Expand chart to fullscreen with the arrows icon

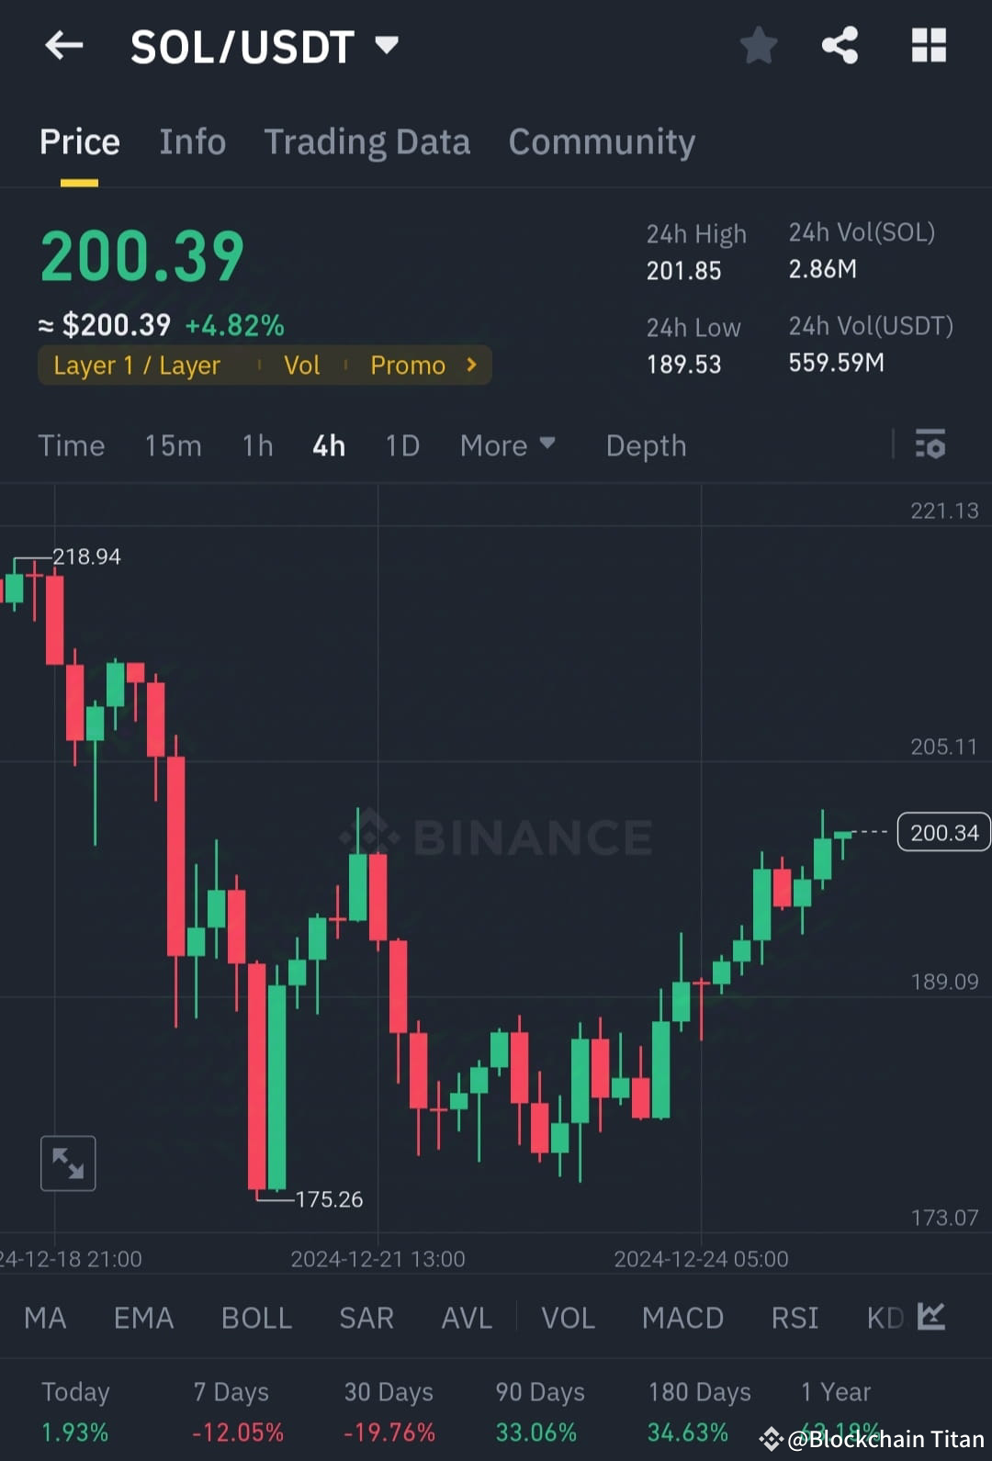point(68,1163)
